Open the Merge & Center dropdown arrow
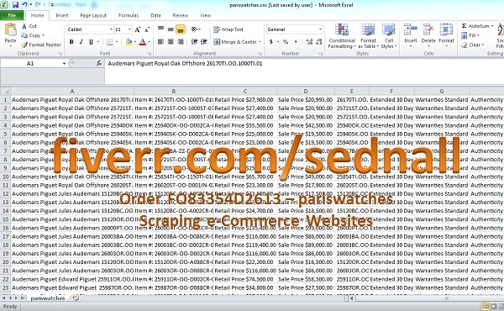504x311 pixels. (x=260, y=42)
